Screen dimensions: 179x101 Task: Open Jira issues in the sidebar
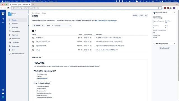(17, 42)
